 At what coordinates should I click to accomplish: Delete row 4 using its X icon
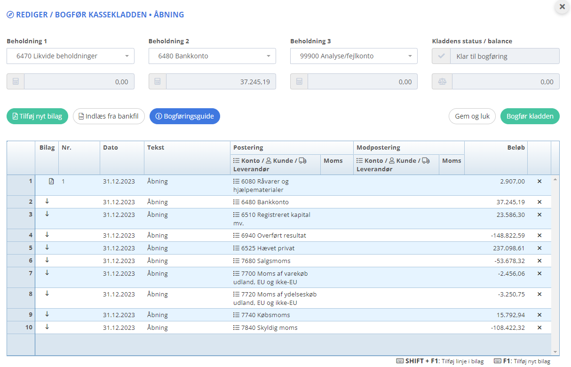point(539,235)
